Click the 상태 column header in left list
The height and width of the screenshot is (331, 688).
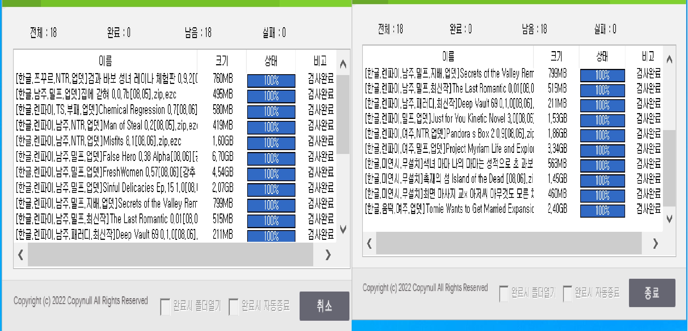271,60
